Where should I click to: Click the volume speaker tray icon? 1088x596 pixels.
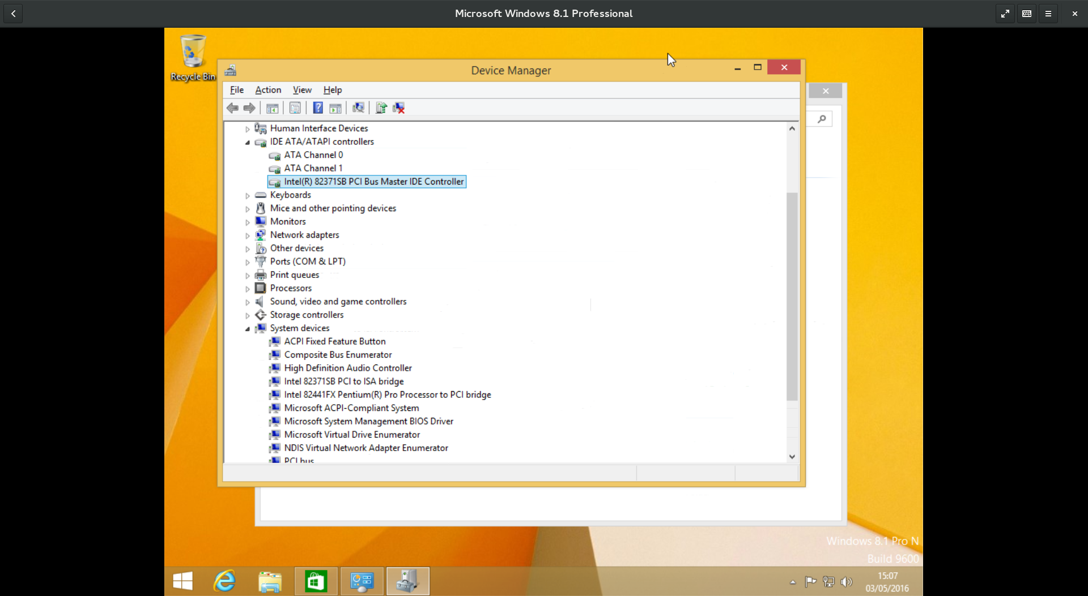[x=847, y=581]
